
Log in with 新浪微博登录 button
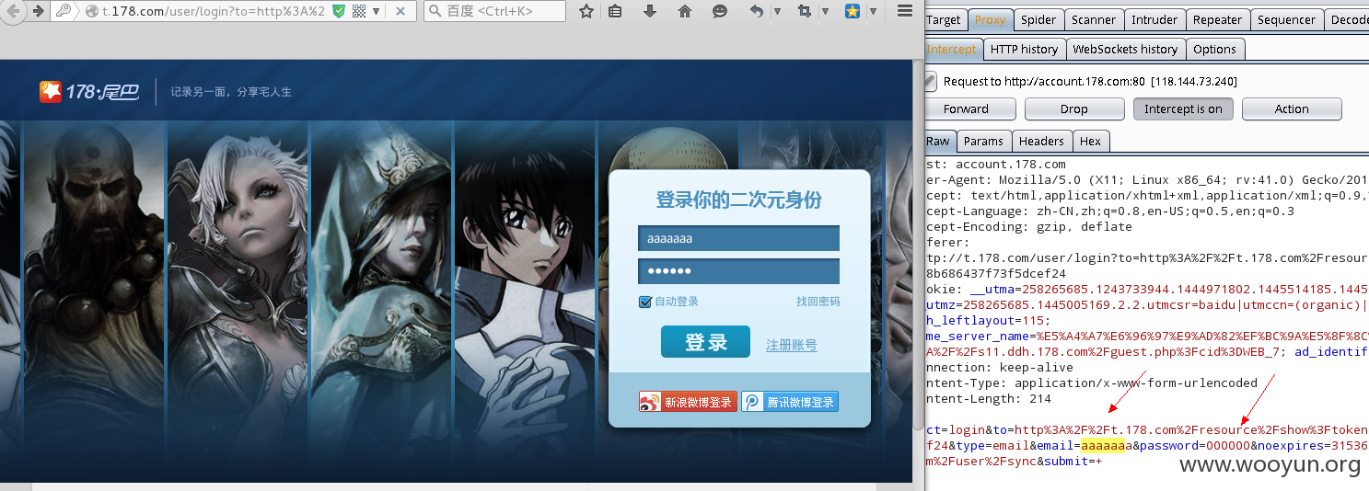[x=688, y=402]
